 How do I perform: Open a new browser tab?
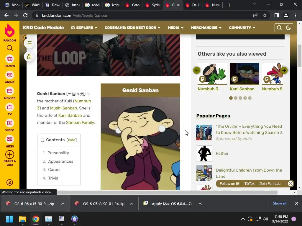pyautogui.click(x=229, y=5)
